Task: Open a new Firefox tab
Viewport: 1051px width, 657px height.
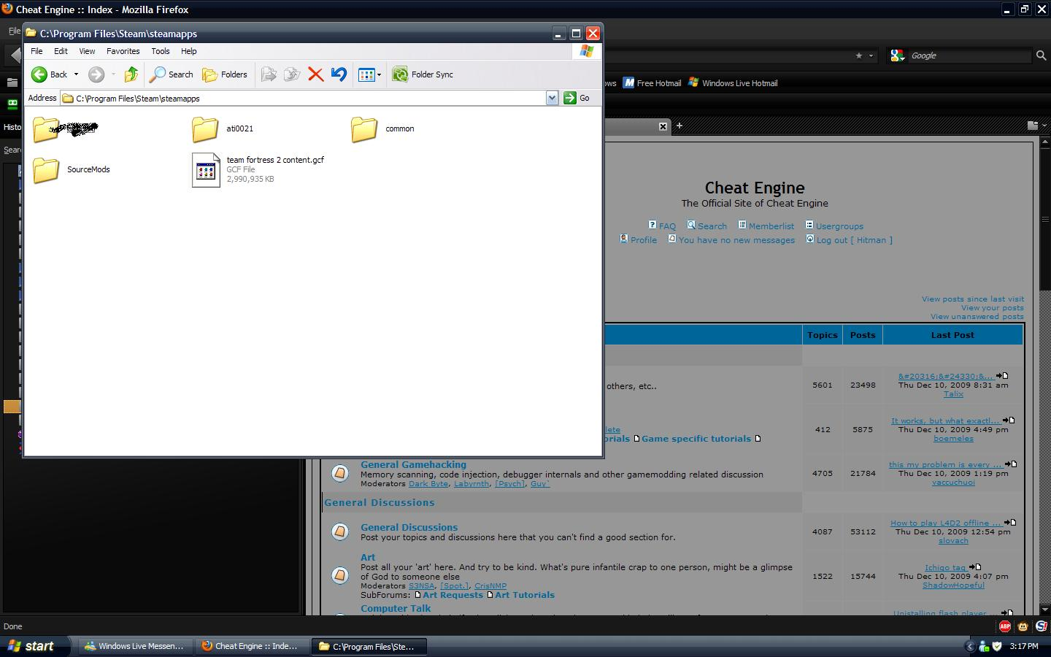Action: tap(679, 126)
